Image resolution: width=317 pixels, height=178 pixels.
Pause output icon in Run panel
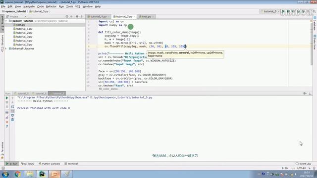click(x=7, y=107)
